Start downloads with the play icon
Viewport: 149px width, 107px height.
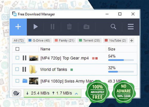[x=35, y=27]
